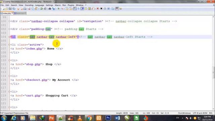Click the Save Recorded Macro icon
Viewport: 215px width, 121px height.
[x=113, y=9]
